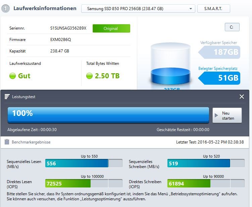This screenshot has width=252, height=207.
Task: Click the Leistungstest title text
Action: click(x=23, y=97)
